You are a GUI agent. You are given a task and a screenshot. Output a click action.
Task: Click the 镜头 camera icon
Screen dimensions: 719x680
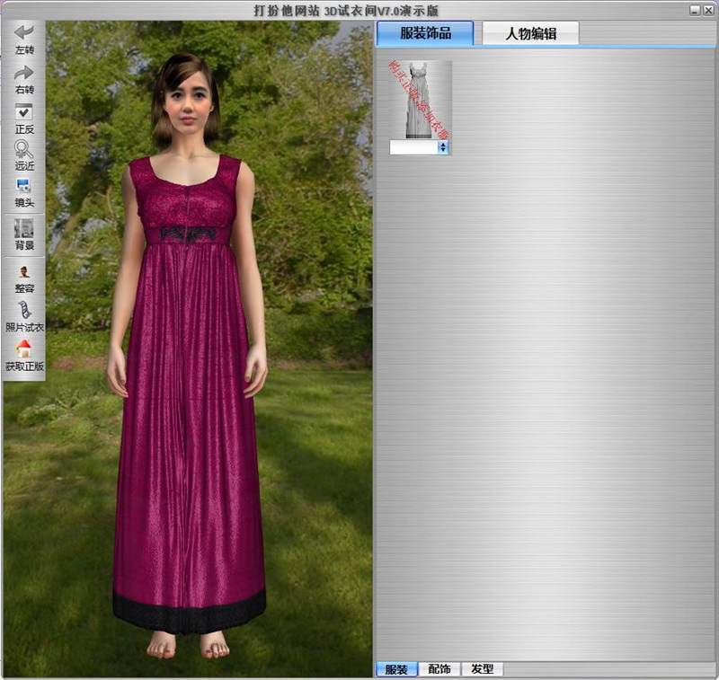(x=24, y=186)
